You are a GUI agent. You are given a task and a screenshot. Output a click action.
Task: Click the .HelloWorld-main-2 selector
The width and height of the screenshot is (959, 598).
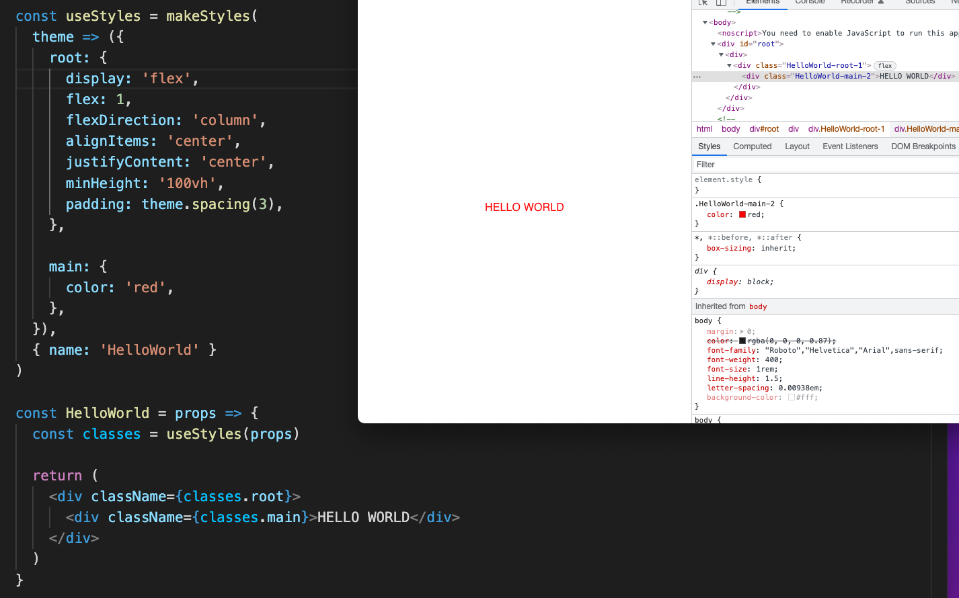[x=734, y=204]
